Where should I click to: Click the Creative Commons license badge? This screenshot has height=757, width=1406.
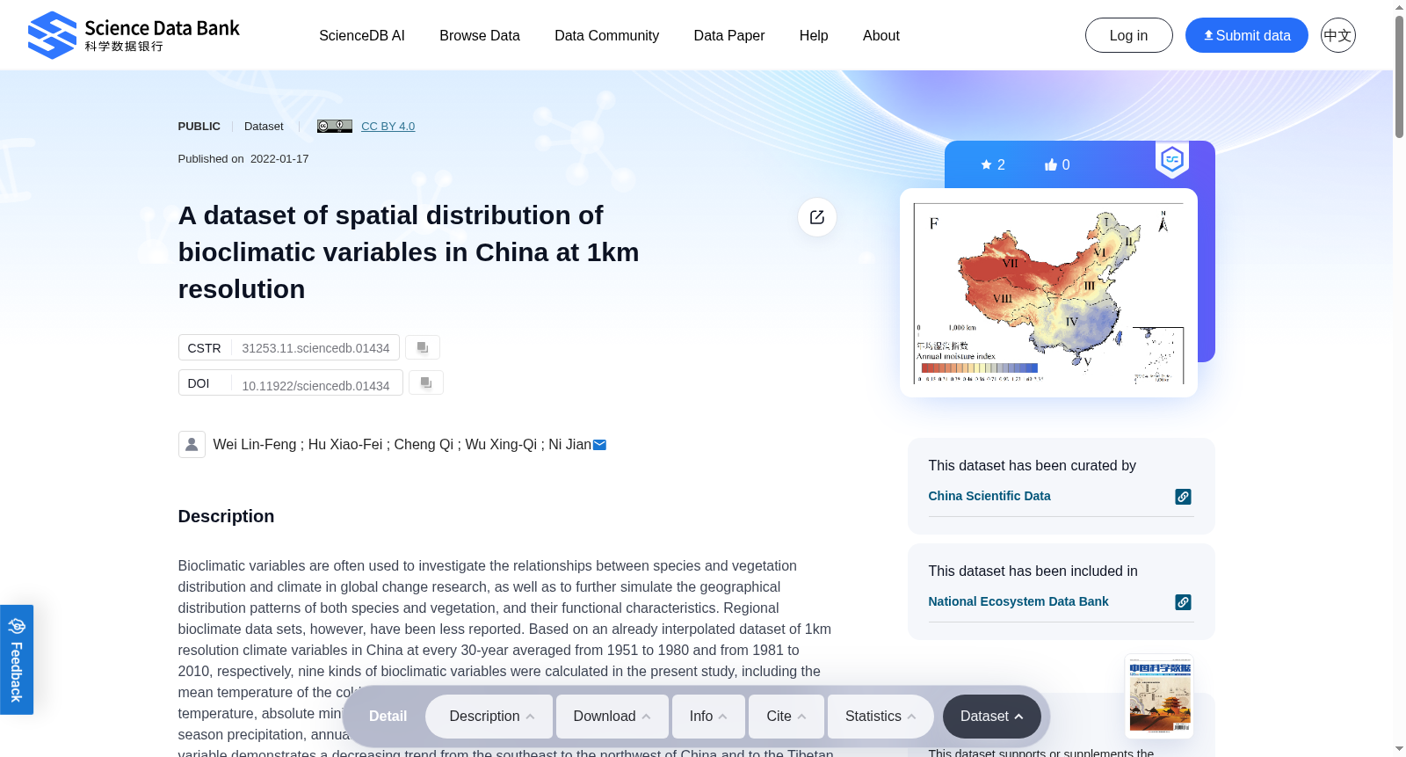[335, 126]
